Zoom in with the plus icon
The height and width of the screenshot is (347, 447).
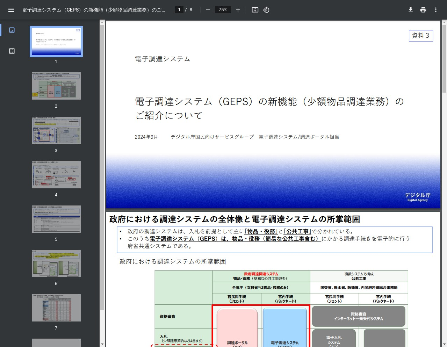point(238,10)
